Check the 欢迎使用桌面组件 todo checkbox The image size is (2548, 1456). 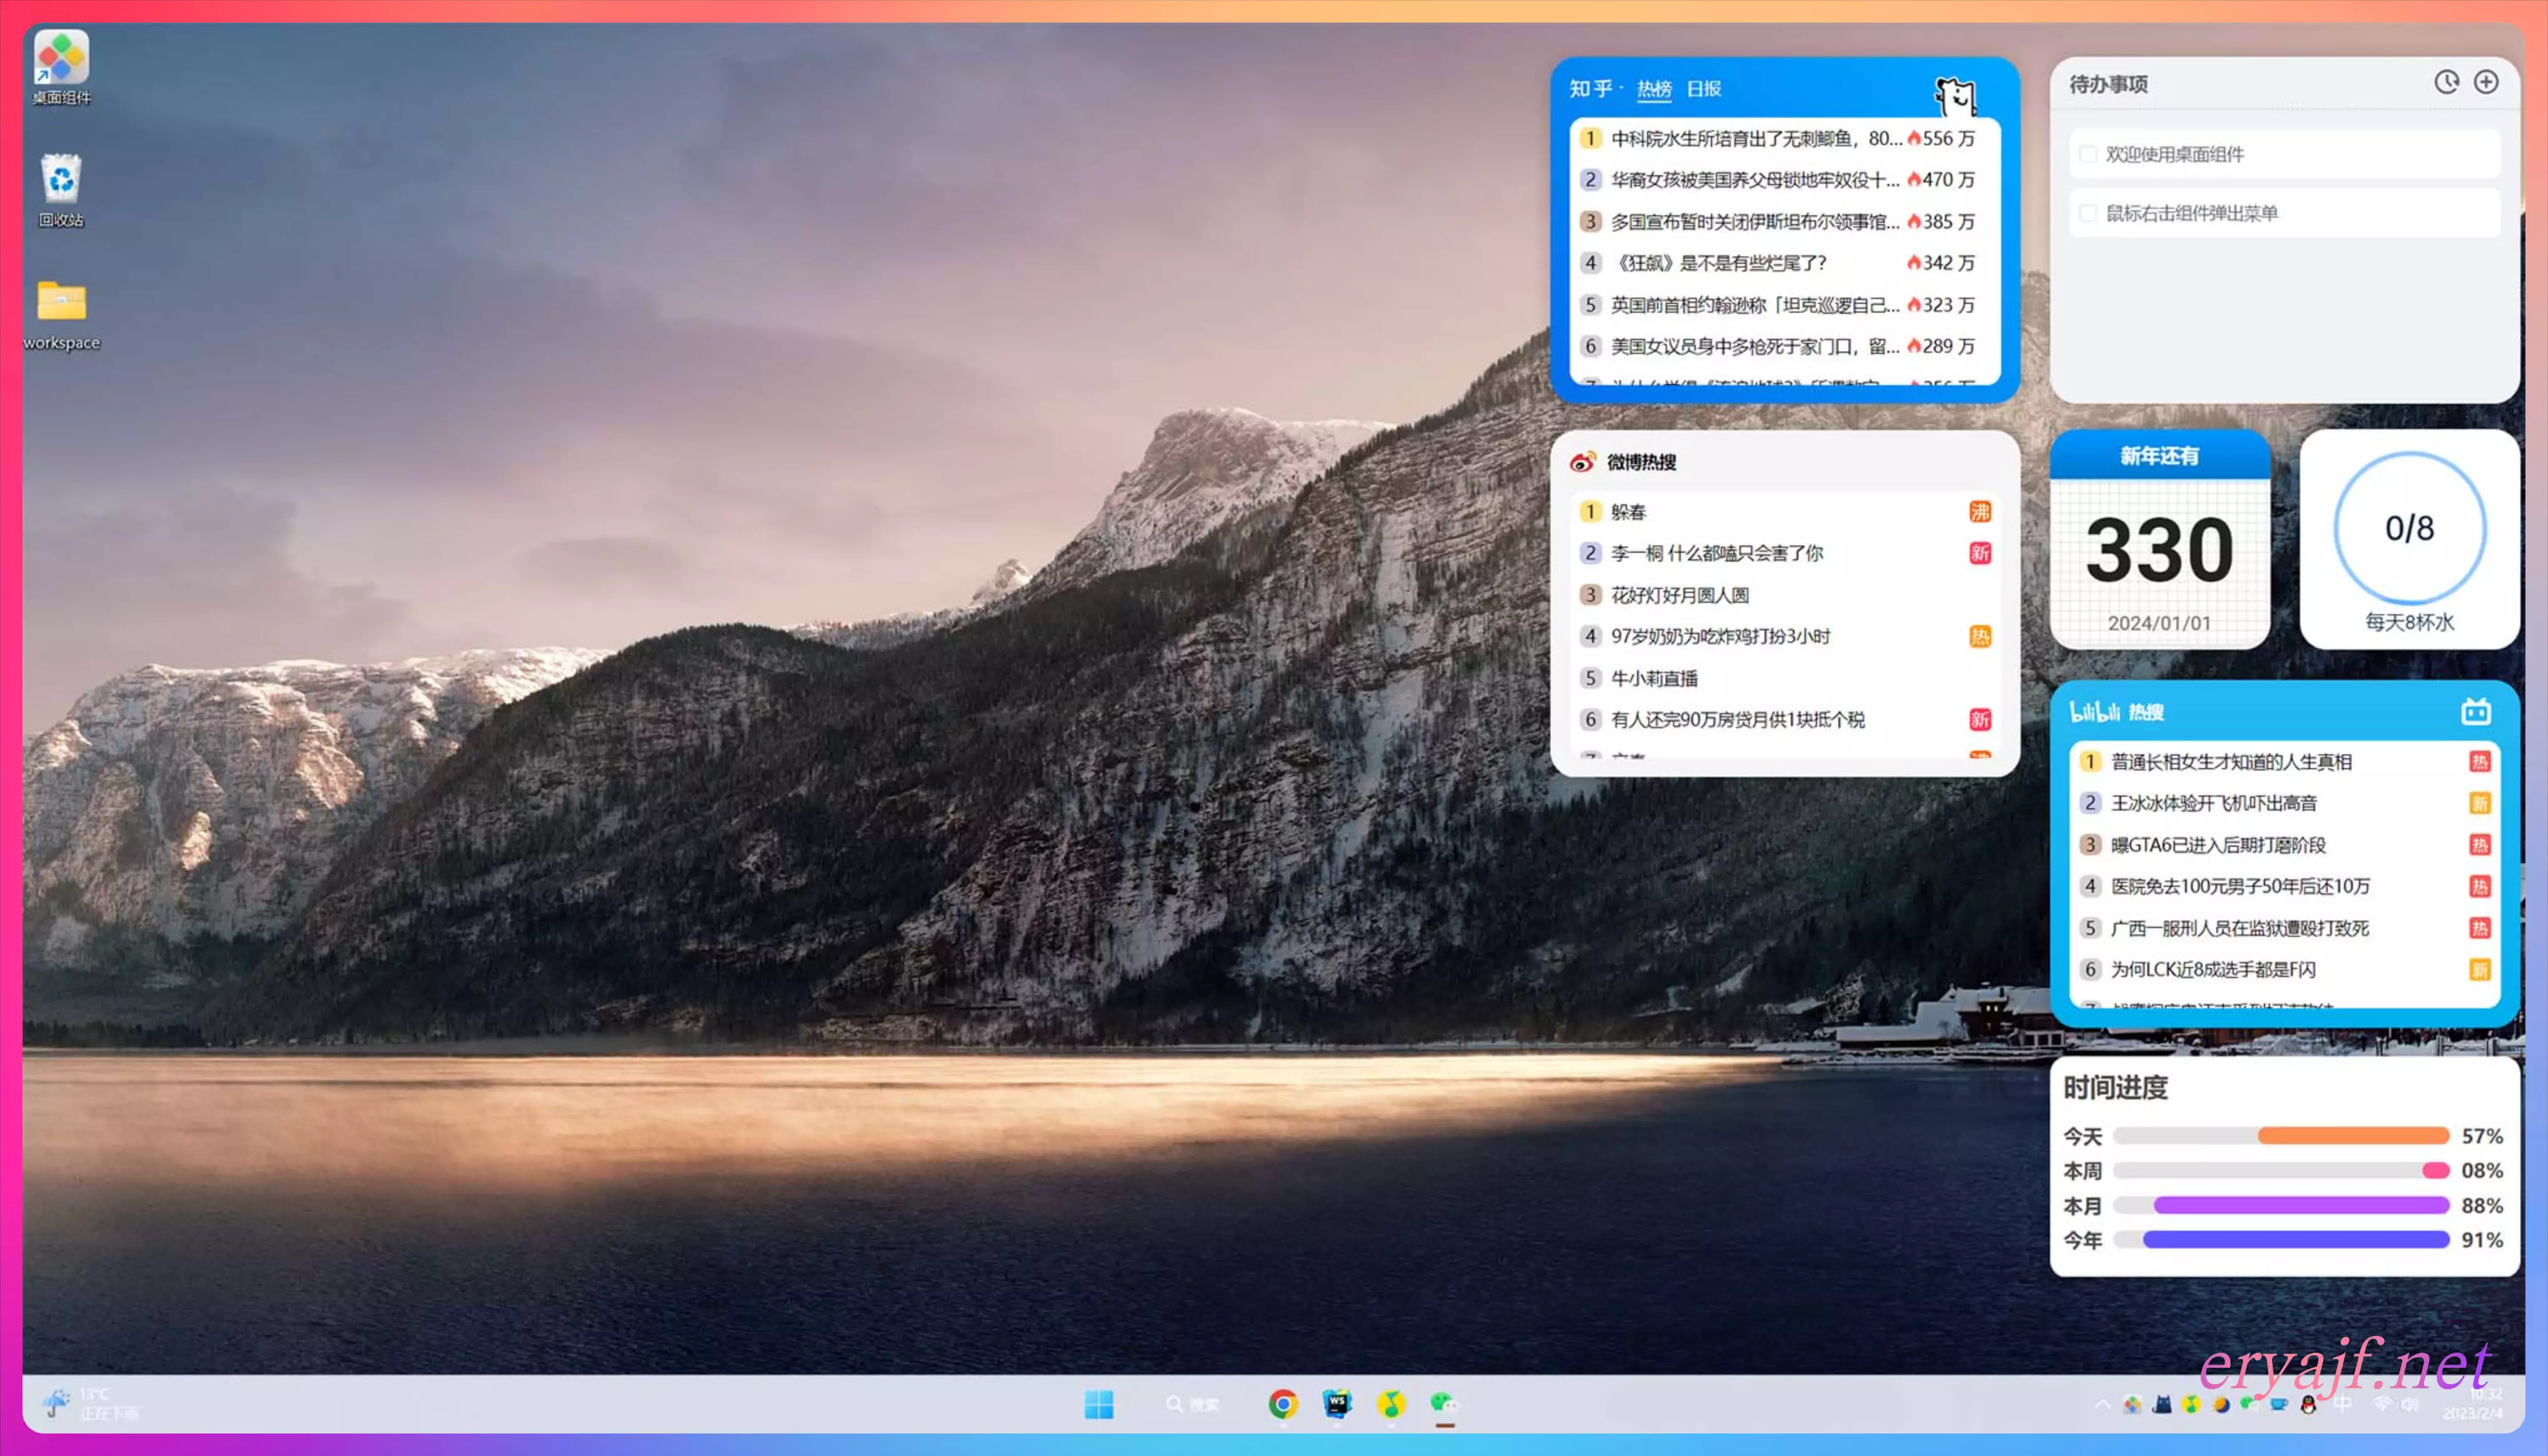click(x=2088, y=154)
